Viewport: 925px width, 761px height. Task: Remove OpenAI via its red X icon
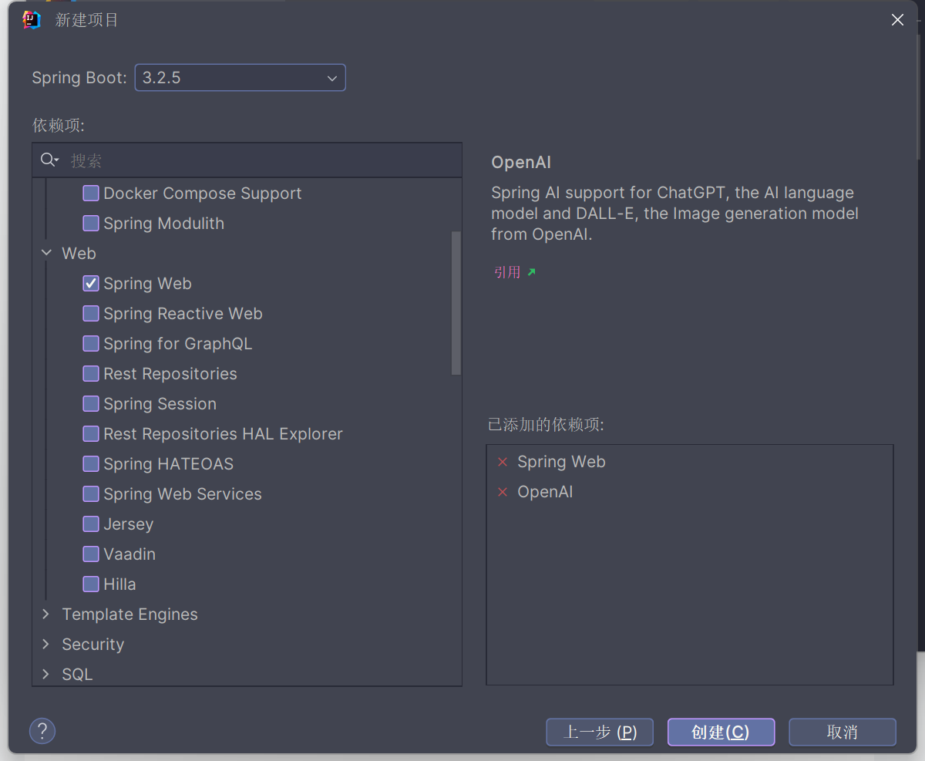pyautogui.click(x=503, y=492)
